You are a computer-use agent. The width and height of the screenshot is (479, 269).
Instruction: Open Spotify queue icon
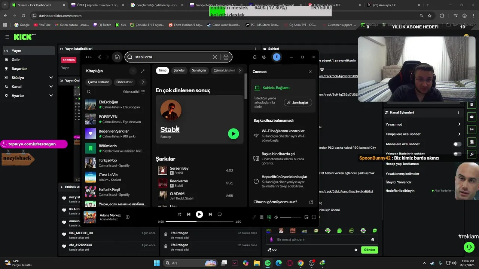[262, 217]
